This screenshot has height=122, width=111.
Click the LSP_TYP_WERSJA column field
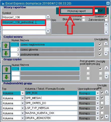coord(51,108)
